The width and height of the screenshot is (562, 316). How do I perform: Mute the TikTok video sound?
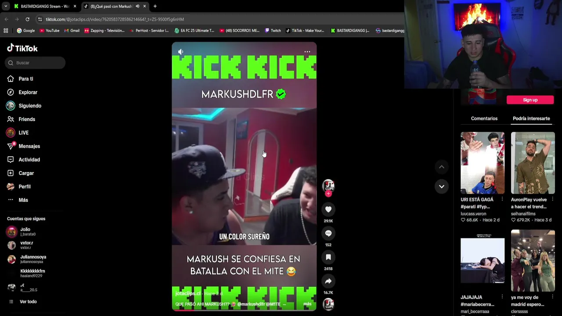coord(180,52)
